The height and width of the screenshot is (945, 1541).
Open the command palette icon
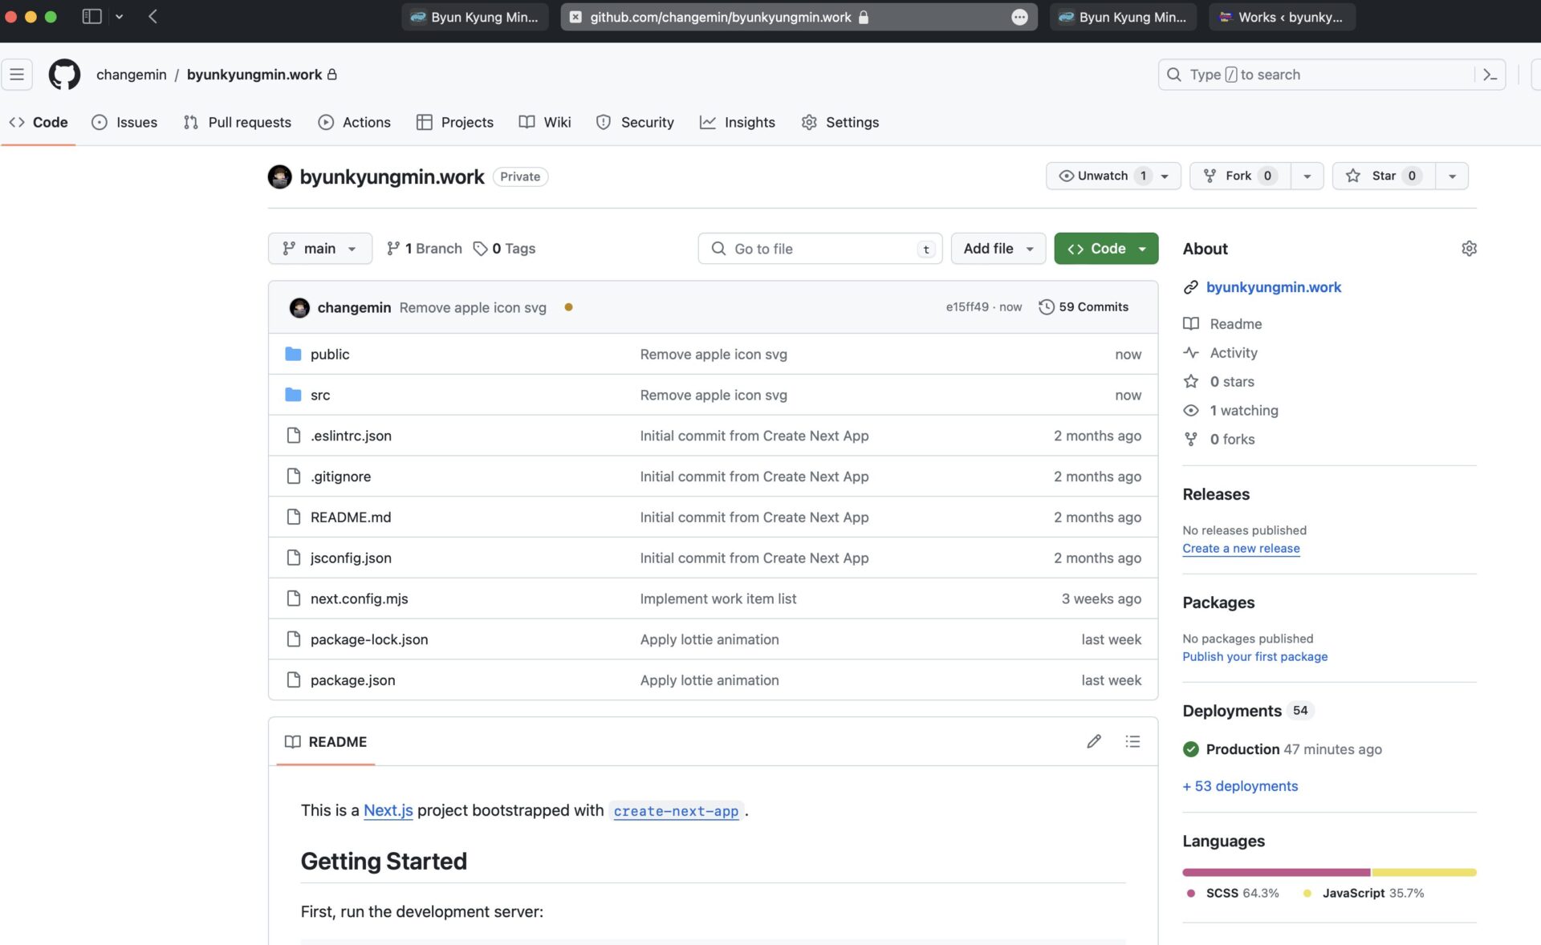pos(1490,75)
